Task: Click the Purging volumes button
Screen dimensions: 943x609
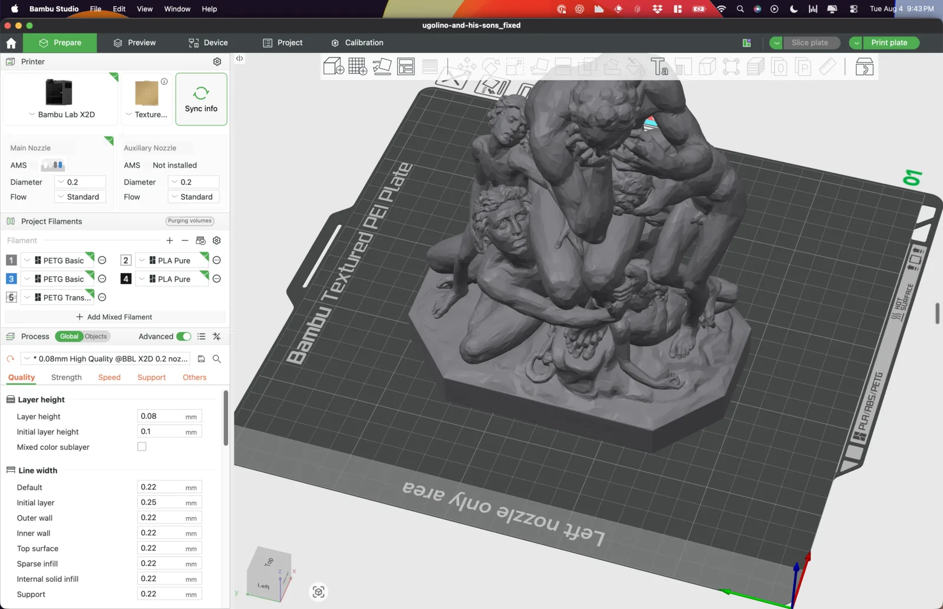Action: tap(190, 221)
